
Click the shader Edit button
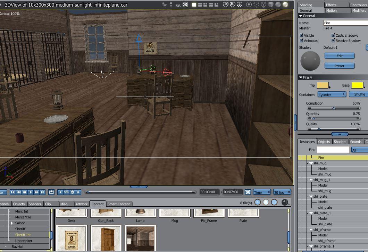340,56
